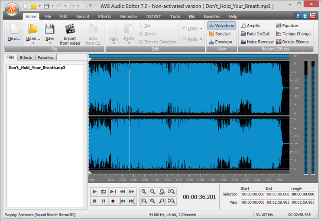Open the Noise Removal effect
Viewport: 321px width, 221px height.
click(x=257, y=42)
